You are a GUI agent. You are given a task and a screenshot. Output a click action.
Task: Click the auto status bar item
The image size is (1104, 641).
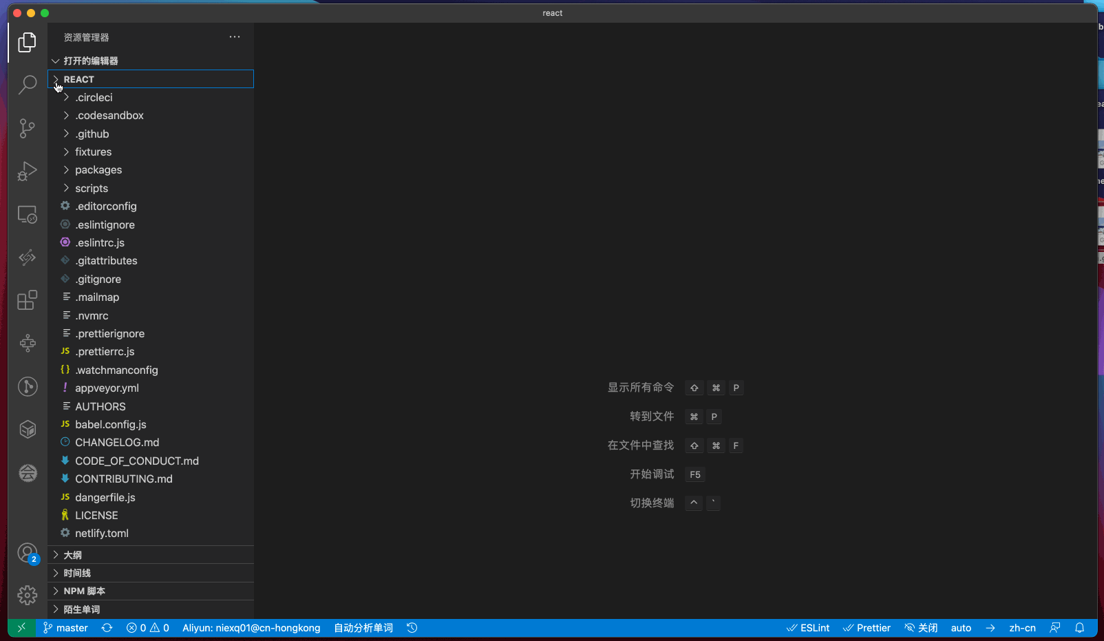961,628
